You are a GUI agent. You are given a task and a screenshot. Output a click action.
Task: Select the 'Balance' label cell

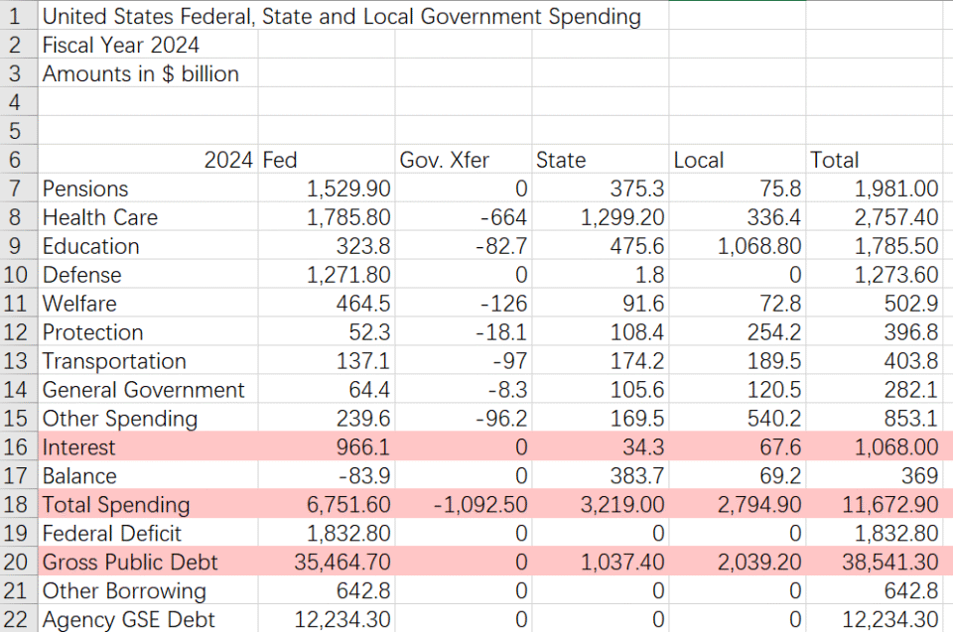coord(148,475)
